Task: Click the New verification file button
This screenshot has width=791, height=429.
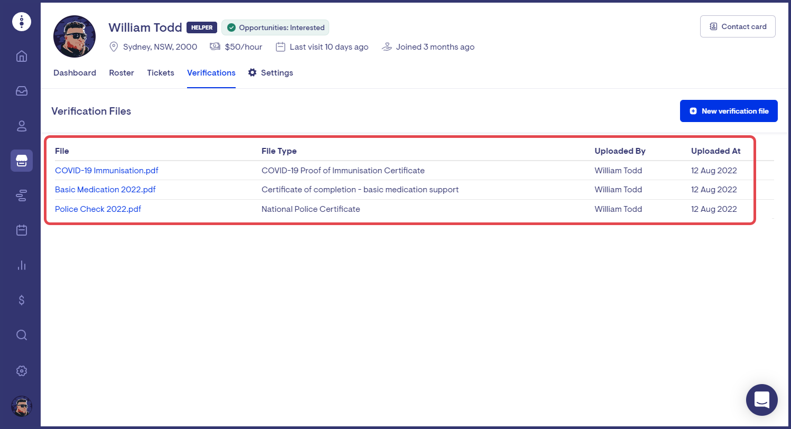Action: (x=729, y=111)
